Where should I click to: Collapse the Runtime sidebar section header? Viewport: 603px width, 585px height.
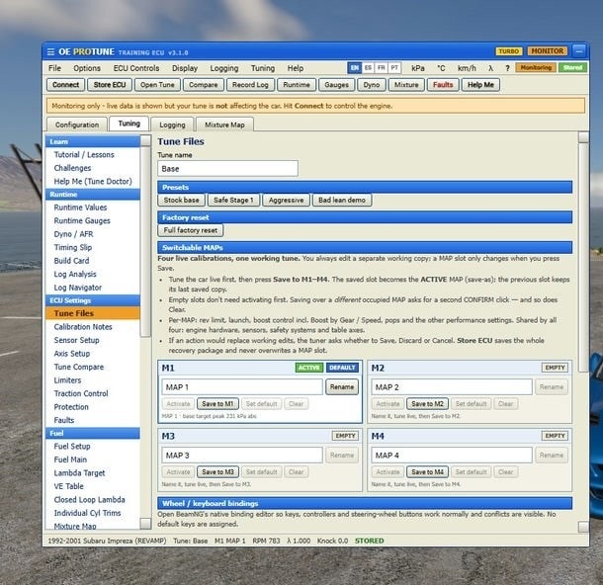click(93, 194)
